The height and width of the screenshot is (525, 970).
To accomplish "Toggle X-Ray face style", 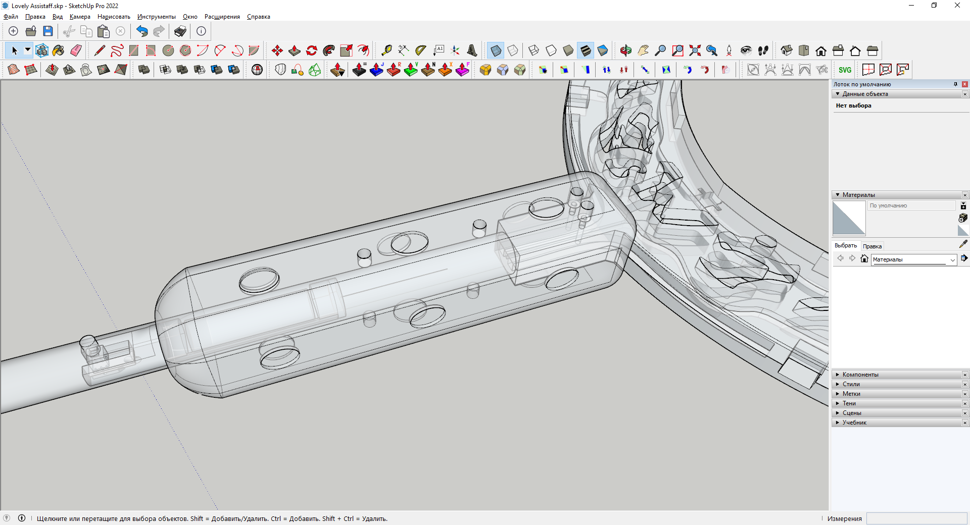I will coord(496,50).
